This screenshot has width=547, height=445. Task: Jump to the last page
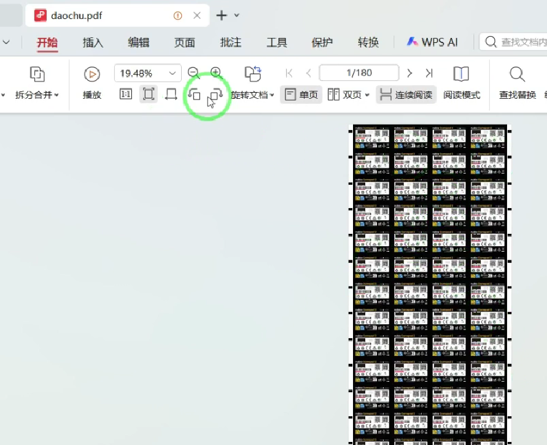pyautogui.click(x=429, y=73)
